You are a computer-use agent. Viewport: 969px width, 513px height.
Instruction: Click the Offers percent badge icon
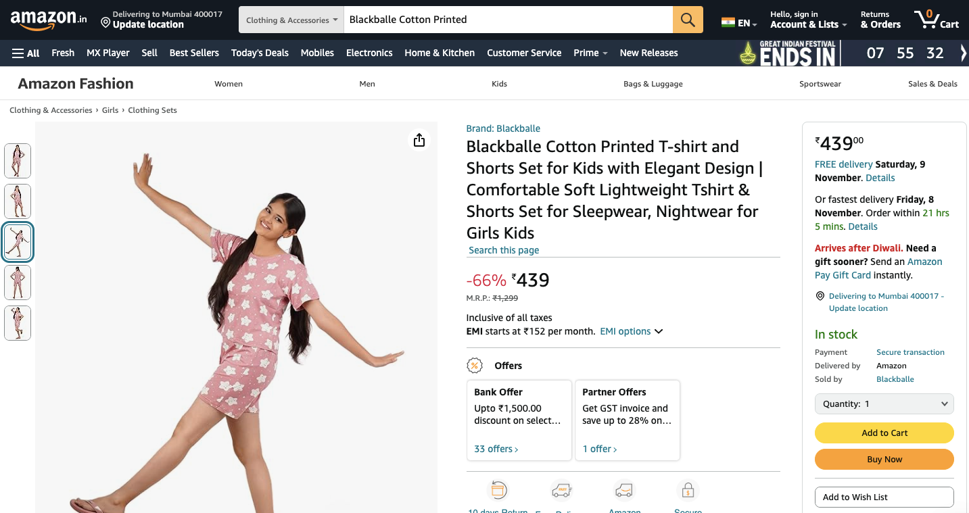tap(475, 366)
